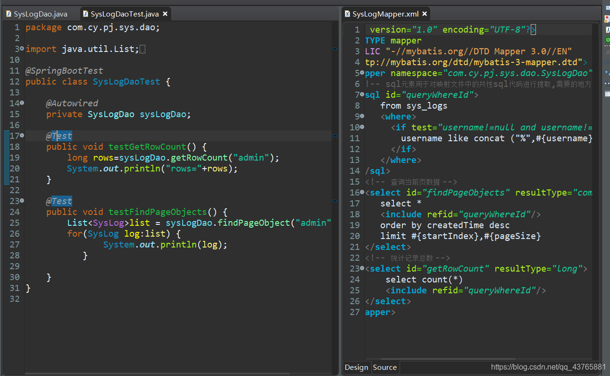Click the namespace com.cy.pj.sys.dao.SysLogDao value

pyautogui.click(x=517, y=73)
